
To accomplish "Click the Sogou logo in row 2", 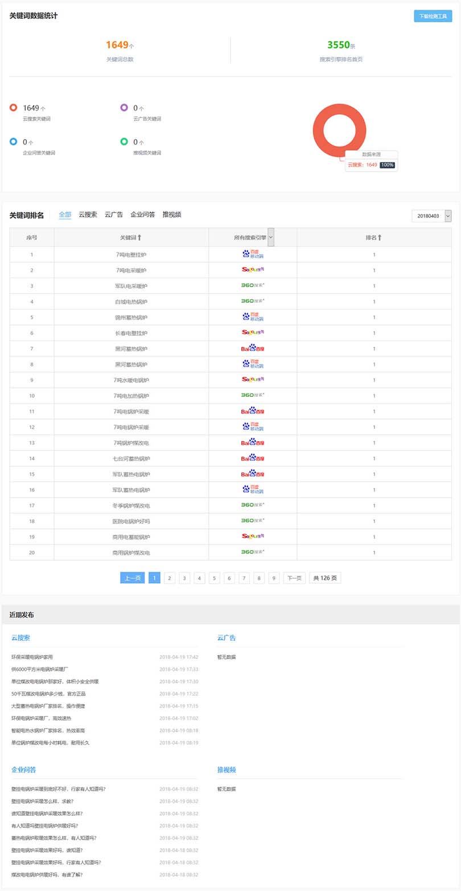I will pyautogui.click(x=253, y=270).
